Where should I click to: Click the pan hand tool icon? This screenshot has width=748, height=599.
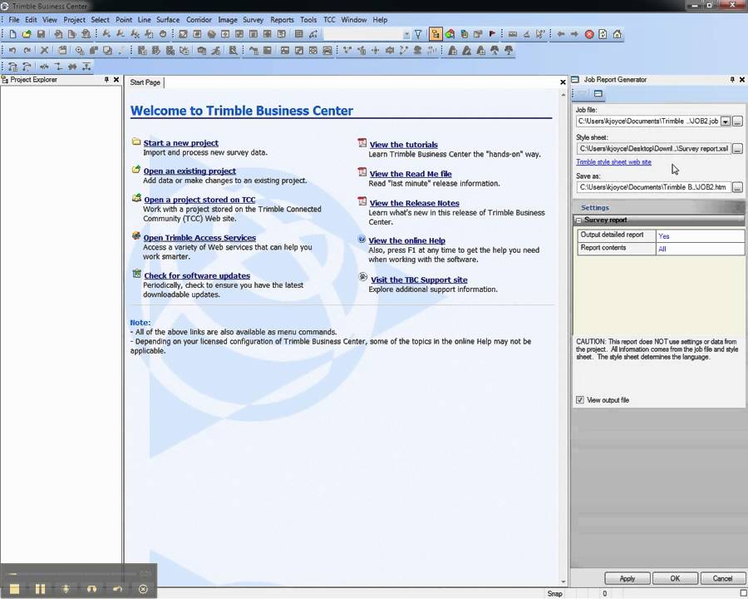pyautogui.click(x=163, y=34)
